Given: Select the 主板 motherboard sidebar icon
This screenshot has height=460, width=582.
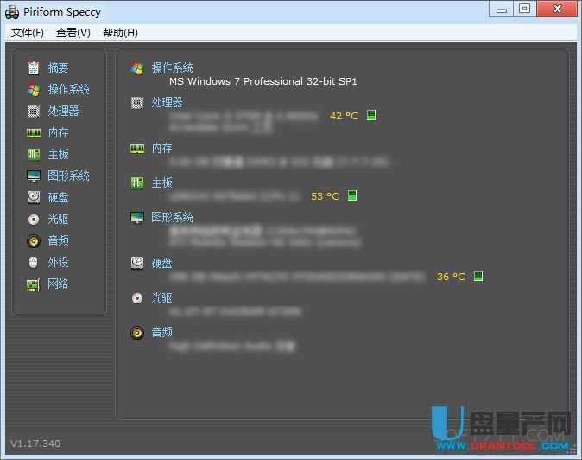Looking at the screenshot, I should pos(34,154).
